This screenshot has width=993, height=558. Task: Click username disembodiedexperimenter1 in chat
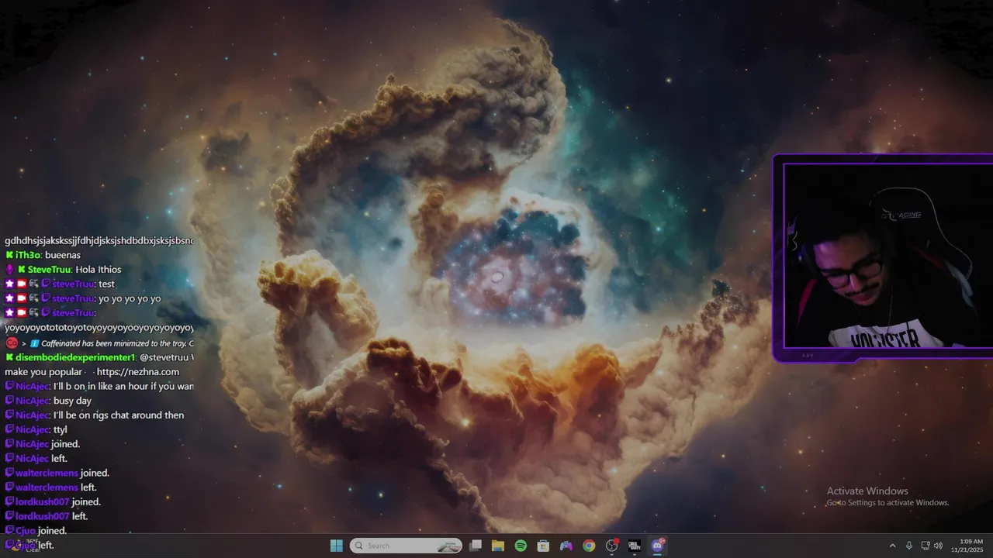(75, 357)
